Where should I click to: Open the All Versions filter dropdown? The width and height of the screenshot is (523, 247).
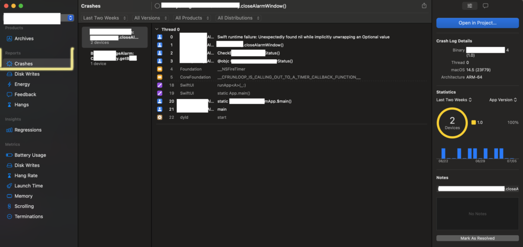click(150, 18)
